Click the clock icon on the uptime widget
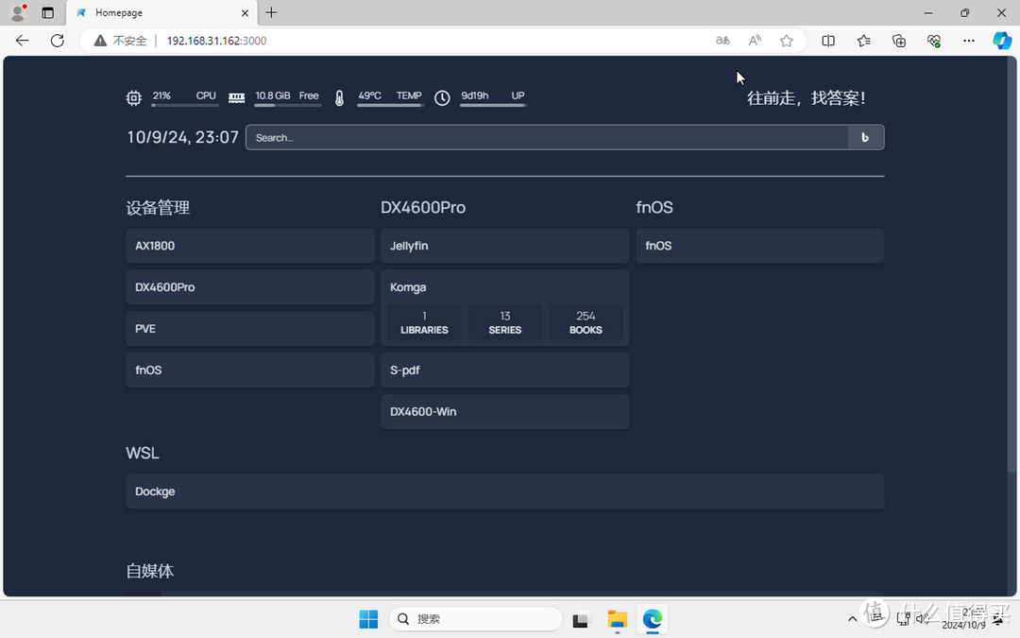 pos(442,97)
